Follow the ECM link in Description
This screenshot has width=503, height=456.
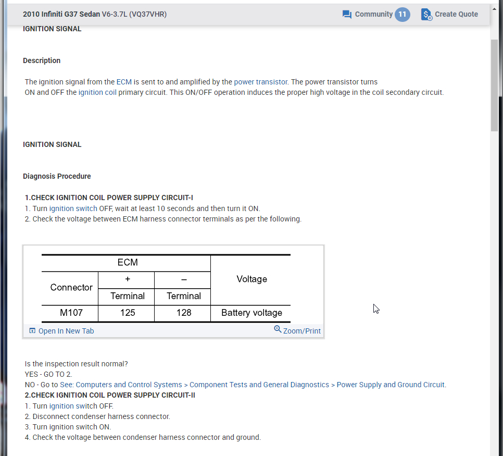point(124,82)
